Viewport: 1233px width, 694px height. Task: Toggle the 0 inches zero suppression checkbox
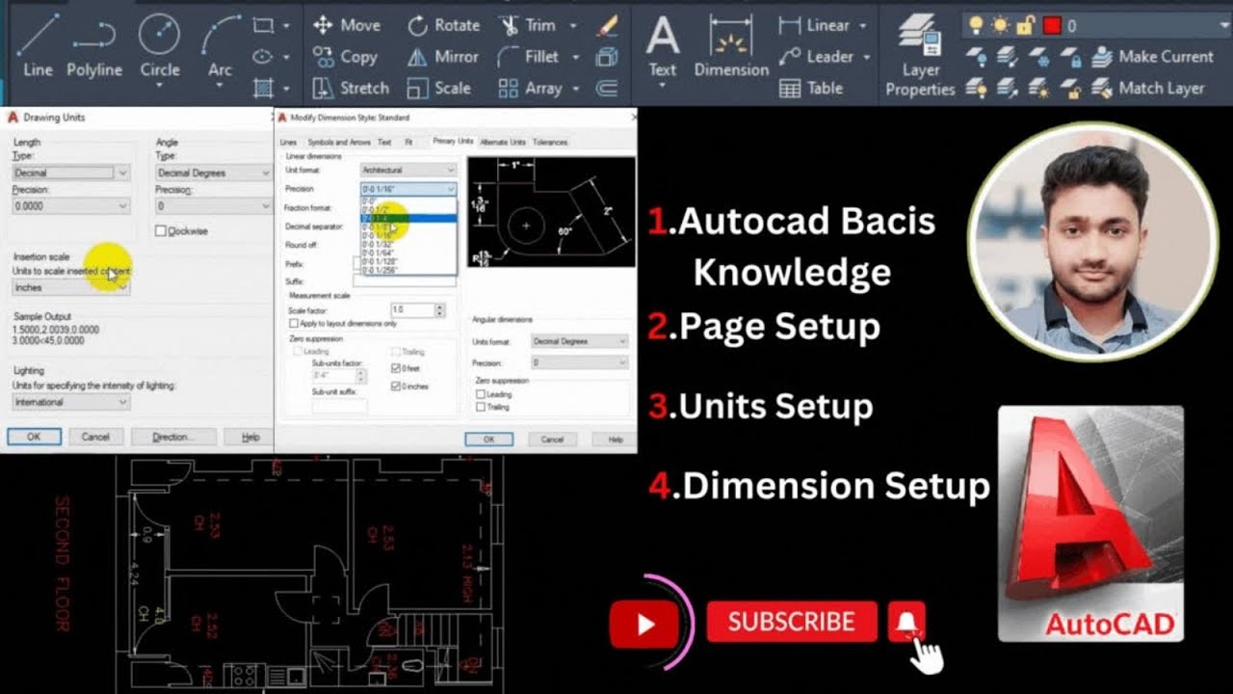(397, 386)
